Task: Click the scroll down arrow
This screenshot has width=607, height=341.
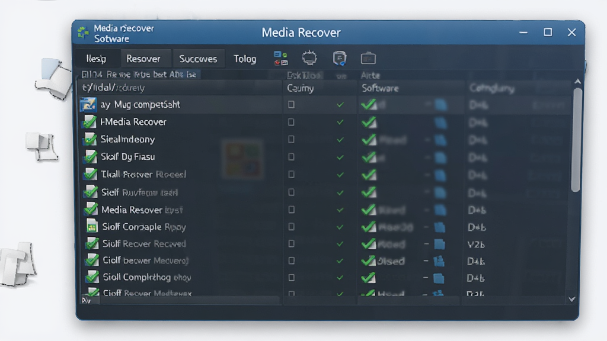Action: (x=572, y=299)
